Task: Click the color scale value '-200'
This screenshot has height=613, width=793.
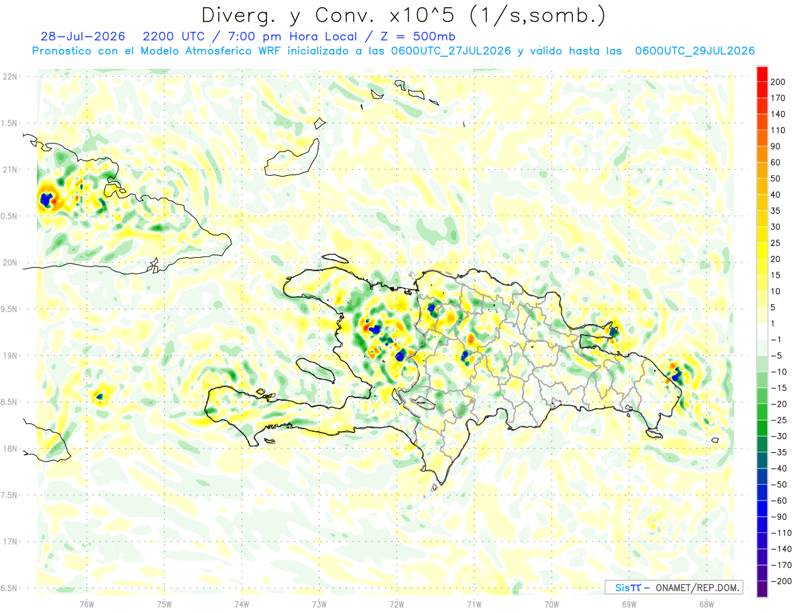Action: [782, 581]
